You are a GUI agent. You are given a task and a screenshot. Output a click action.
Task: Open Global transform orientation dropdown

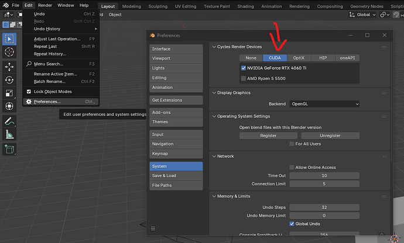coord(362,15)
